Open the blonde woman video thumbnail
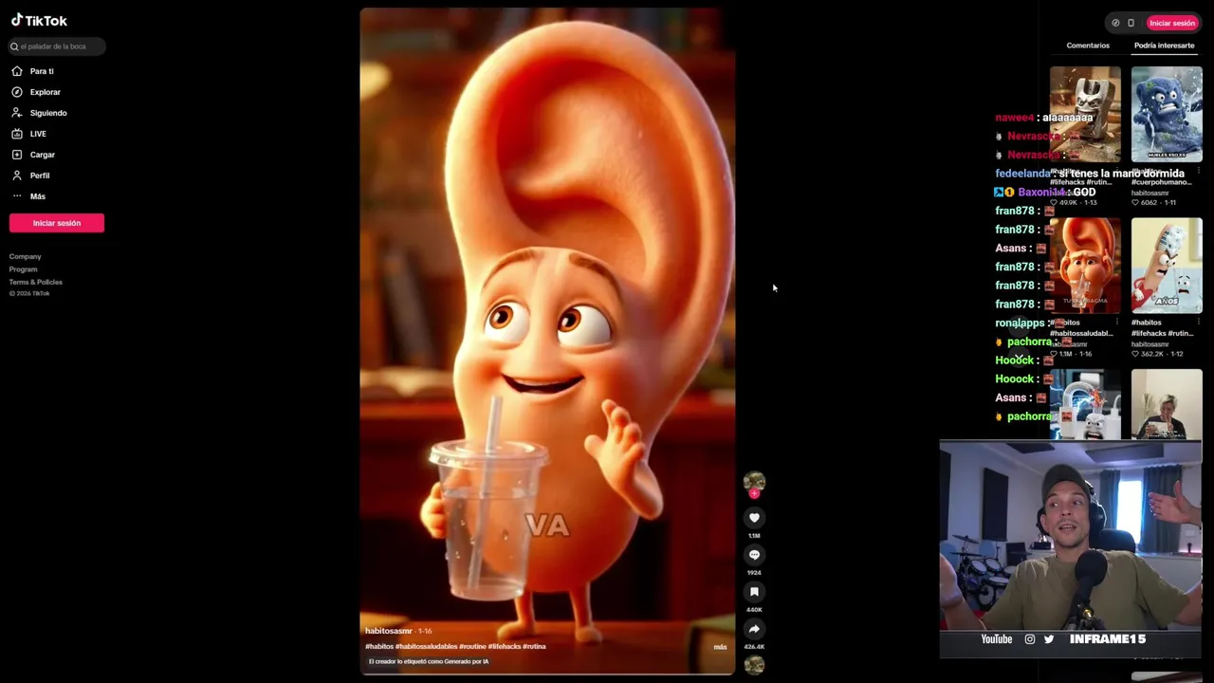The width and height of the screenshot is (1214, 683). [x=1167, y=405]
